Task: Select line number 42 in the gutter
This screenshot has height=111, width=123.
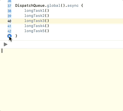Action: pos(9,31)
